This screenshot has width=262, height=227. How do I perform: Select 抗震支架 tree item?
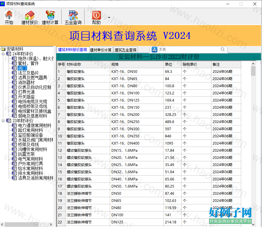click(26, 154)
